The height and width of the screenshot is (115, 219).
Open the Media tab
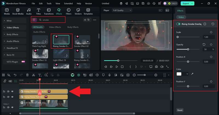tap(7, 12)
